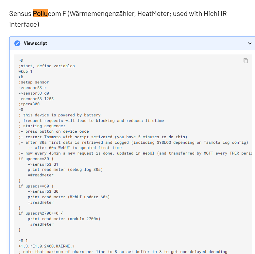Click the "+1,3,rE1,0,2400,WAERME,1" meter definition line
Image resolution: width=255 pixels, height=254 pixels.
[x=46, y=246]
